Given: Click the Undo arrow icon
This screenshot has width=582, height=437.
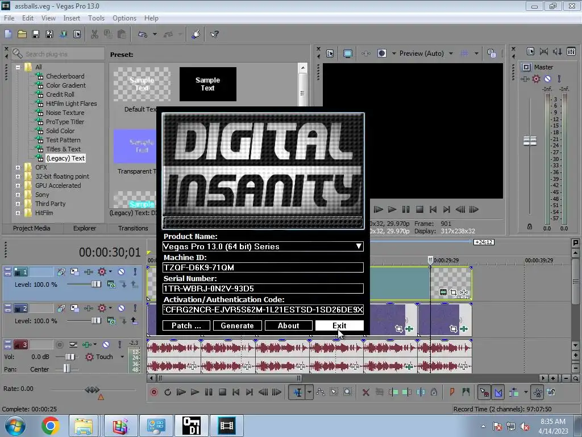Looking at the screenshot, I should point(143,35).
